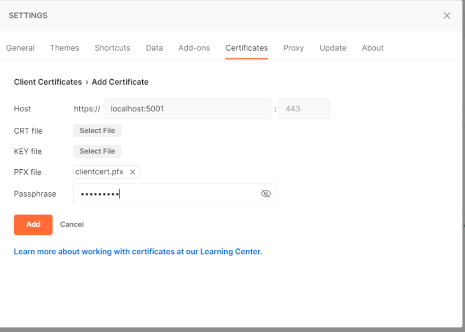Close the Settings dialog with X

pos(447,15)
